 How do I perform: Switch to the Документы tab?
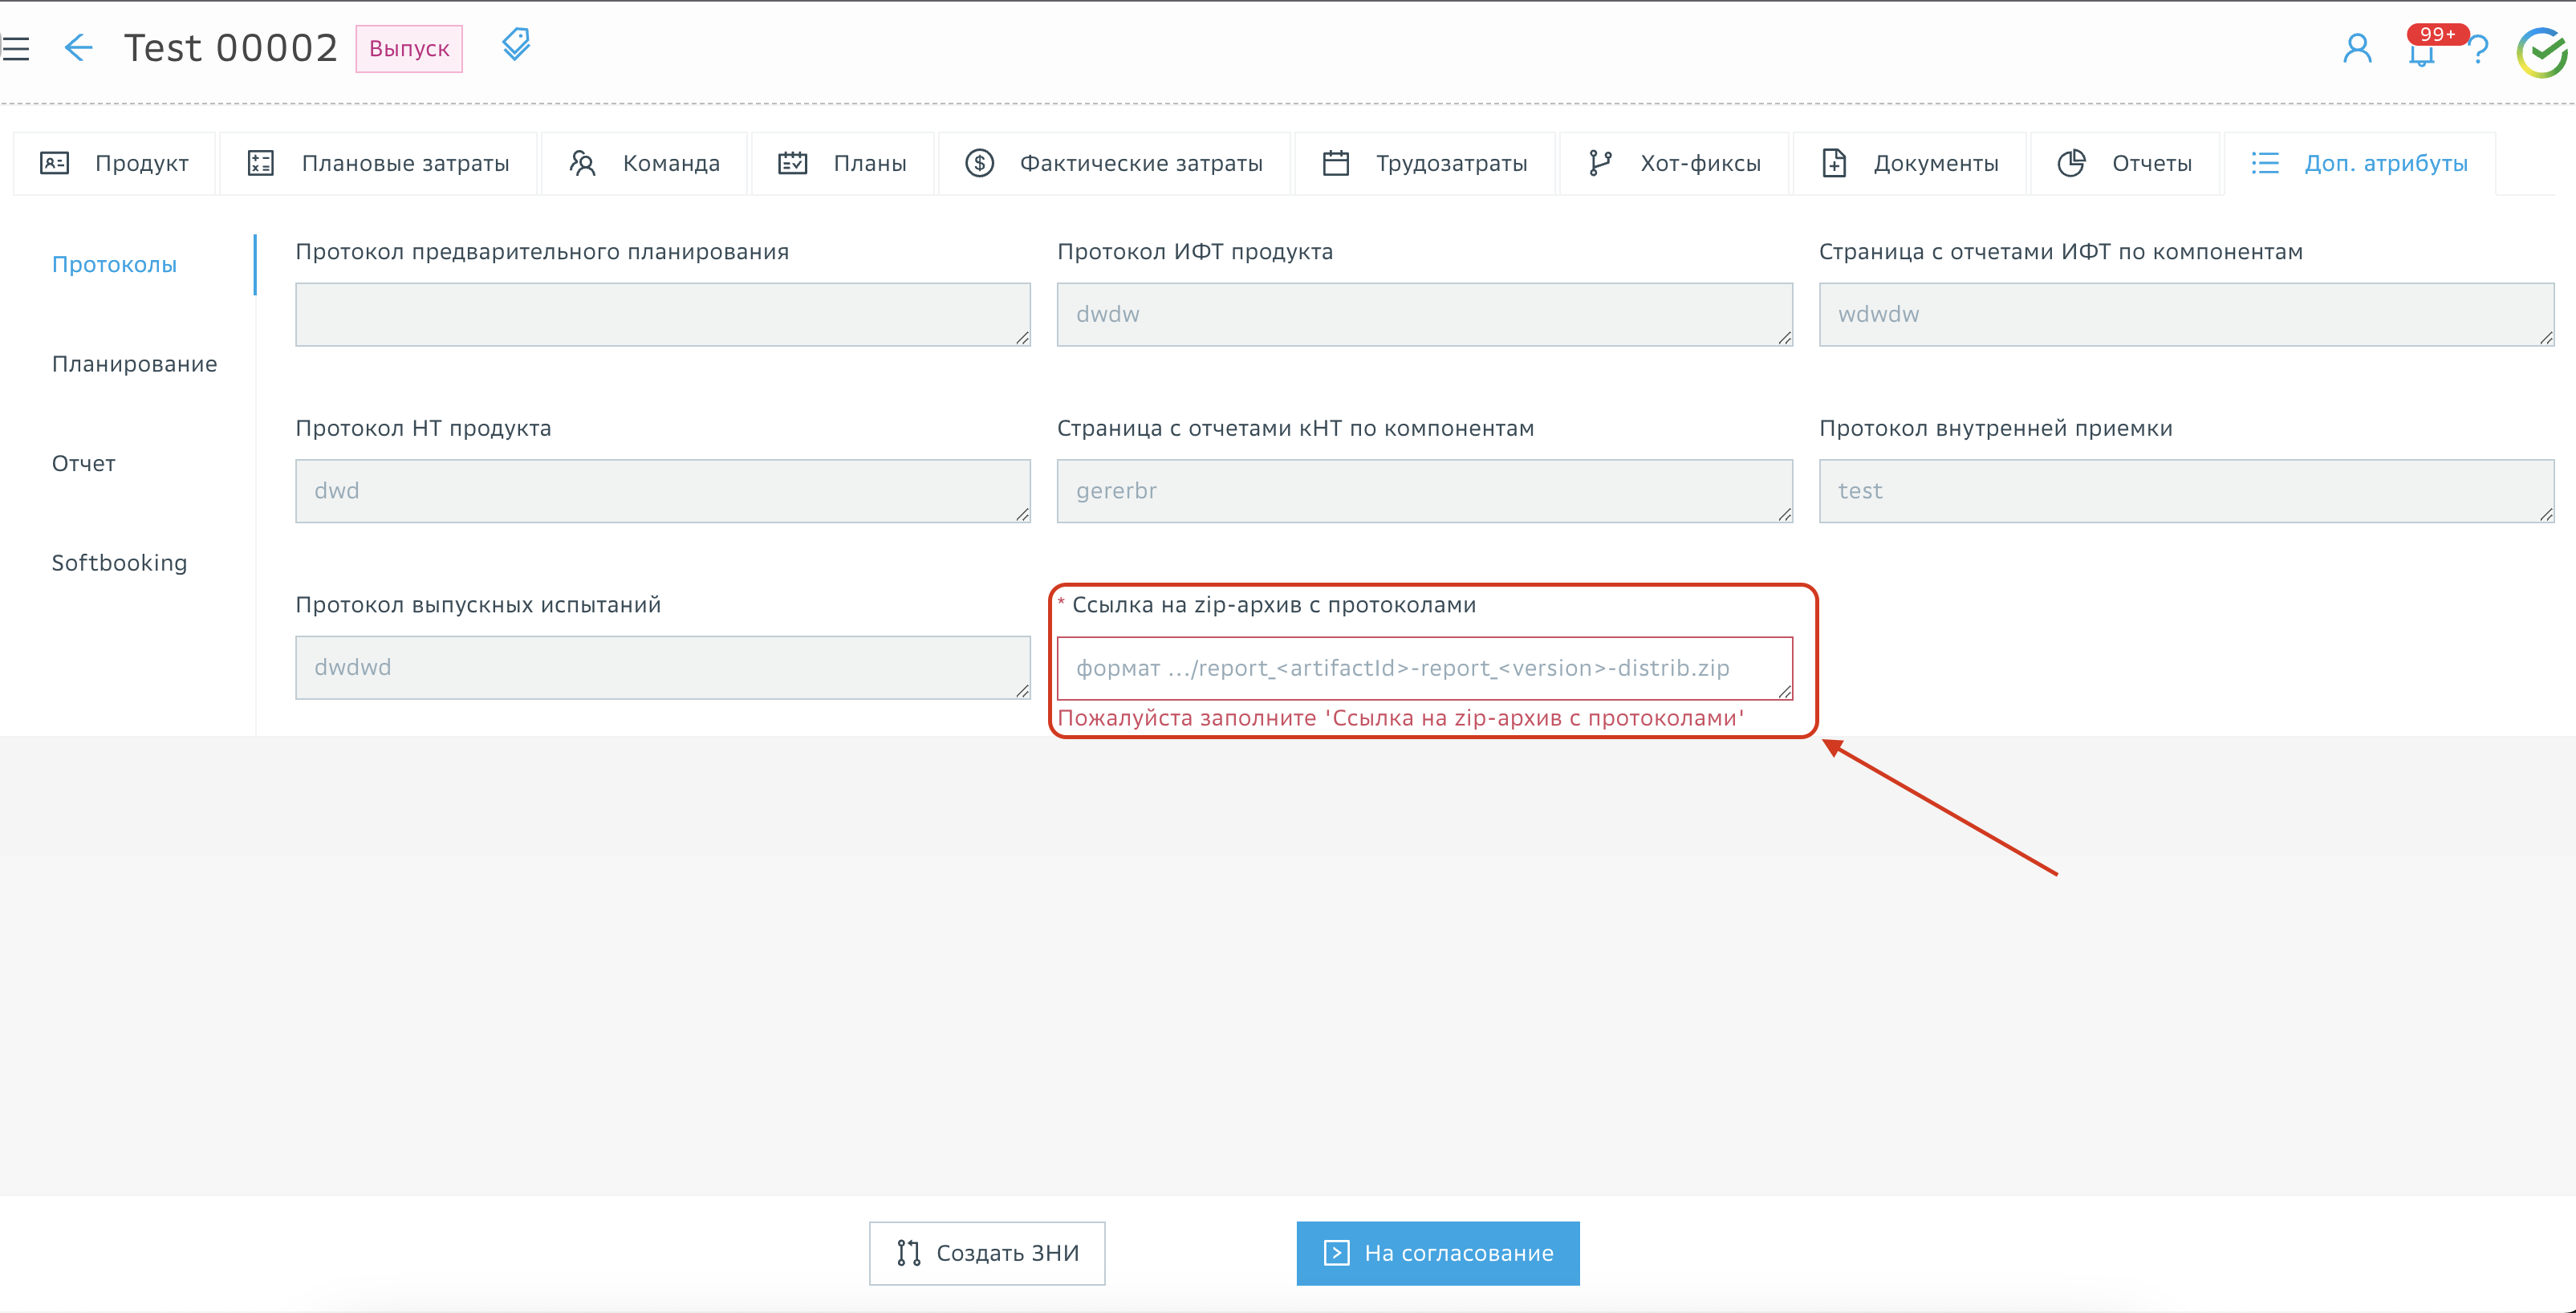click(1910, 163)
